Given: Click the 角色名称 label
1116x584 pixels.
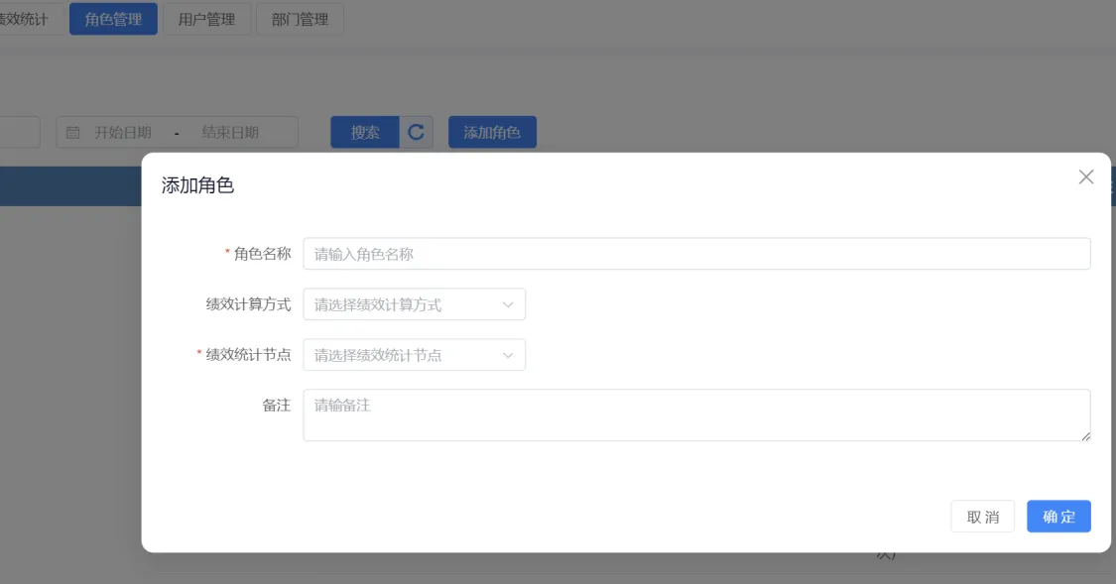Looking at the screenshot, I should point(263,254).
